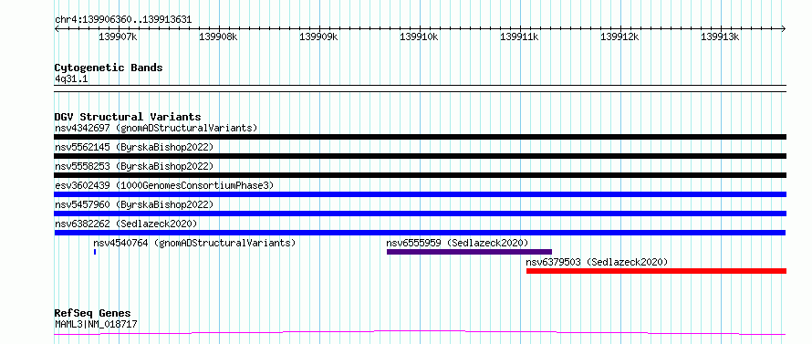Screen dimensions: 812x344
Task: Click the 139907k ruler tick label
Action: pyautogui.click(x=118, y=36)
